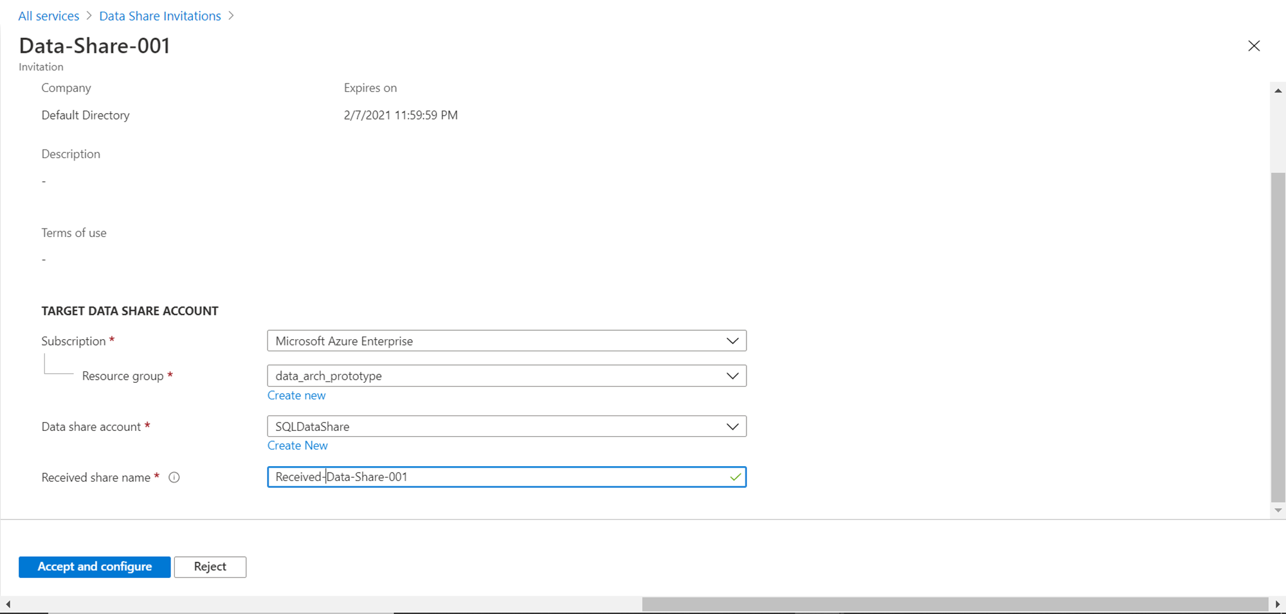Click the Description label
The image size is (1286, 614).
point(71,154)
